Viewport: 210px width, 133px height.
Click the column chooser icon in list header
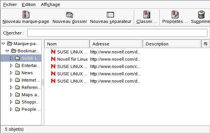tap(206, 44)
